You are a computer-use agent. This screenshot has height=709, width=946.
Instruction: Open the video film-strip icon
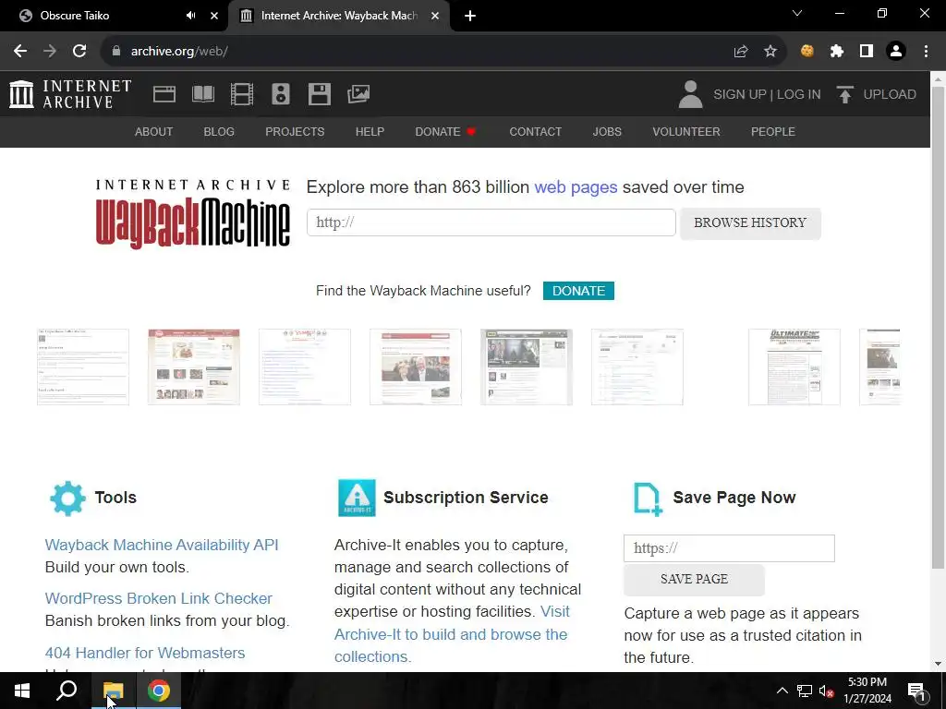pos(241,94)
